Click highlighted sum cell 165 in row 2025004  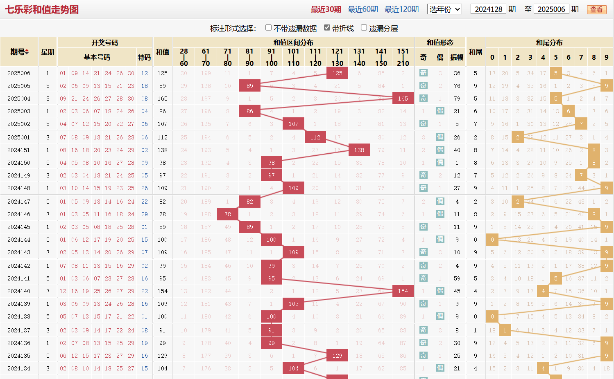[x=403, y=99]
